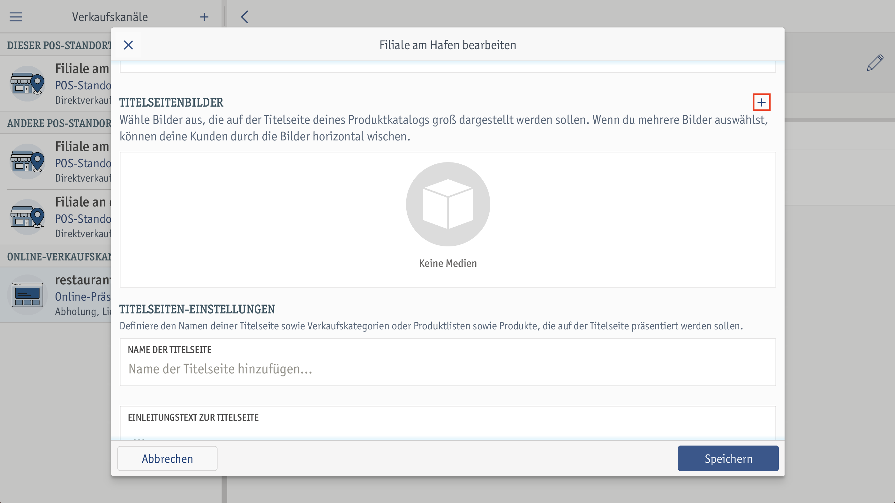Close the Filiale am Hafen bearbeiten dialog
The width and height of the screenshot is (895, 503).
pos(128,45)
